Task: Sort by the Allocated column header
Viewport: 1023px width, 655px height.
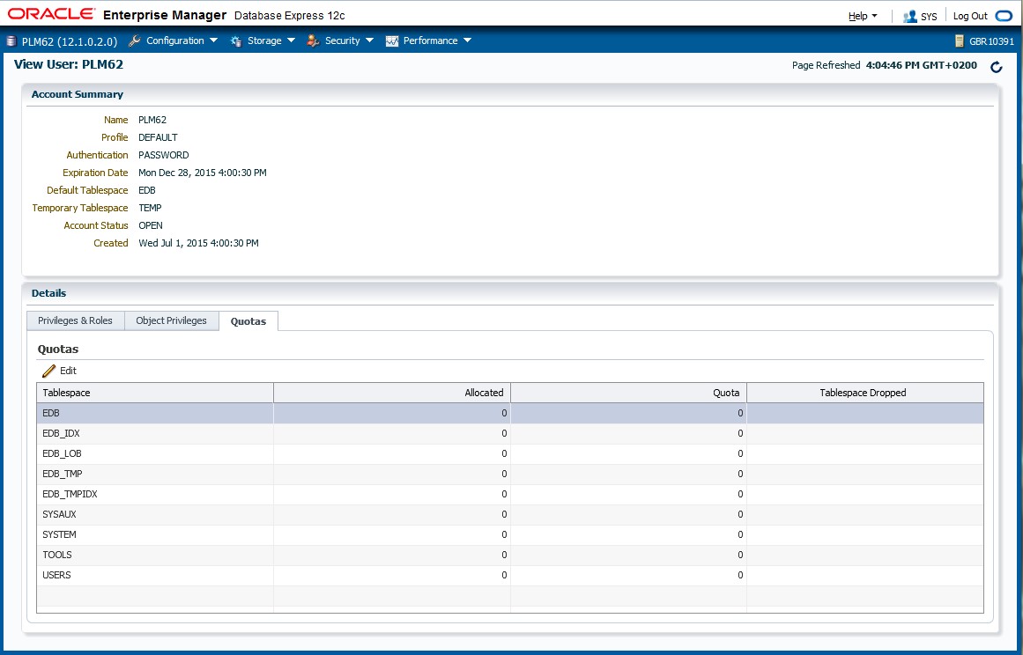Action: tap(392, 393)
